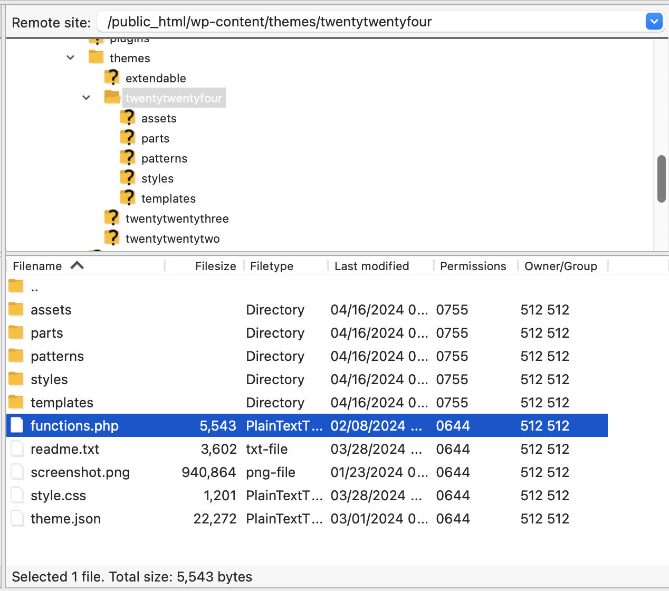Click the 940,864 filesize cell
Image resolution: width=669 pixels, height=591 pixels.
209,472
